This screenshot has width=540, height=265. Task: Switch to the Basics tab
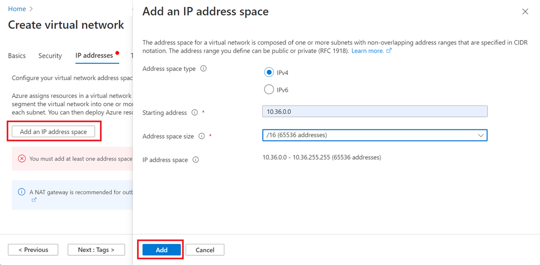pos(17,56)
